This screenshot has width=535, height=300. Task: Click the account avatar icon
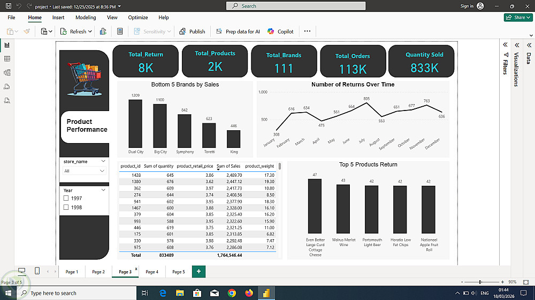point(480,6)
